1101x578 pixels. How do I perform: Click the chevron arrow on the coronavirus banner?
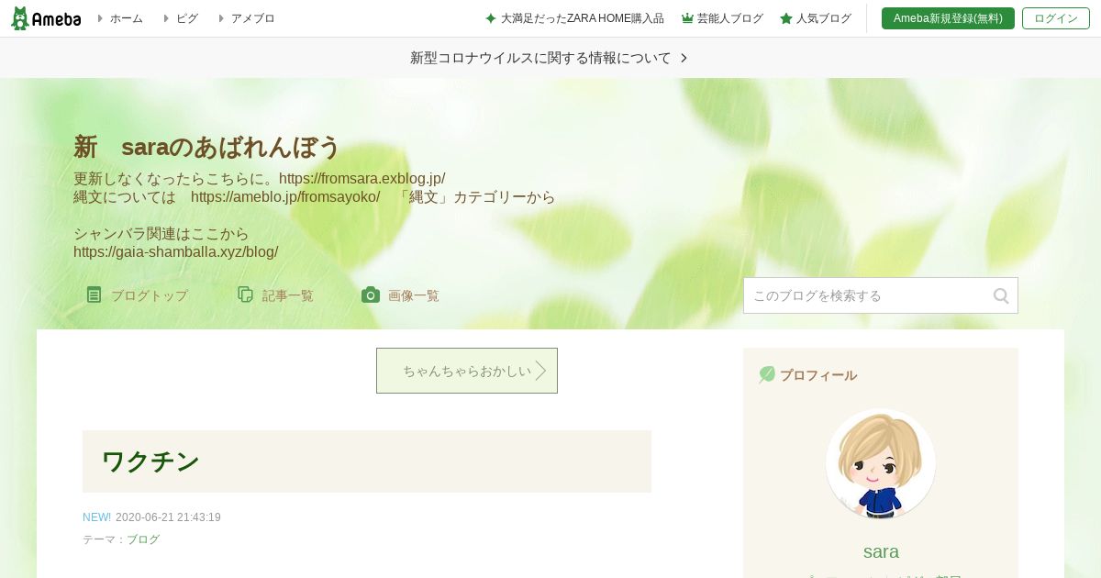(684, 58)
